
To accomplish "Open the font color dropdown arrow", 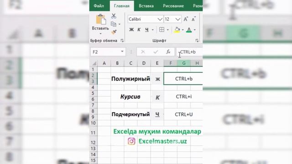I will 195,30.
